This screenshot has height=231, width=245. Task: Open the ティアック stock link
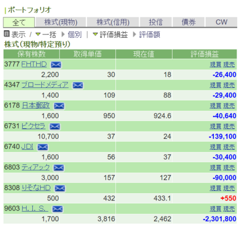tap(36, 167)
